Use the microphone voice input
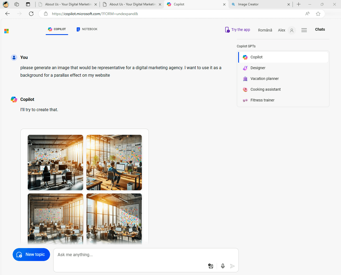This screenshot has width=341, height=275. 223,266
